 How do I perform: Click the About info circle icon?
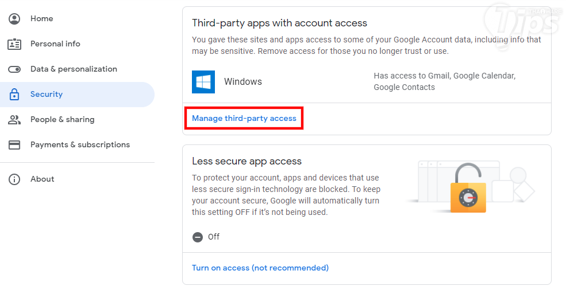pyautogui.click(x=14, y=179)
